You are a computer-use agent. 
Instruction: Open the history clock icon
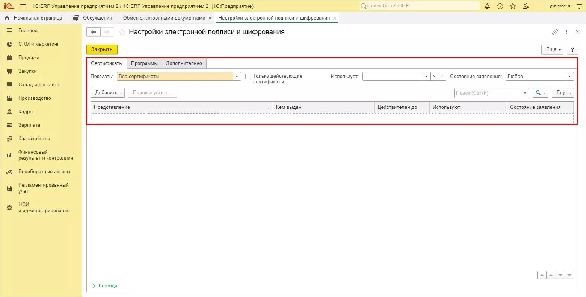(500, 6)
